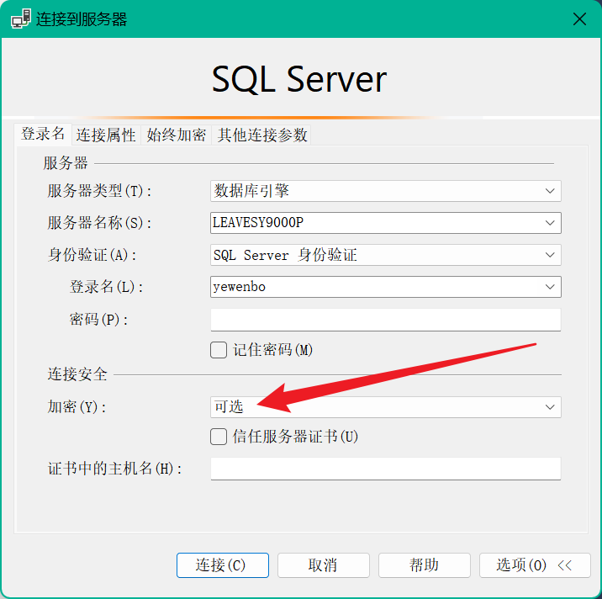Image resolution: width=602 pixels, height=599 pixels.
Task: Open the 身份验证 dropdown list
Action: (385, 255)
